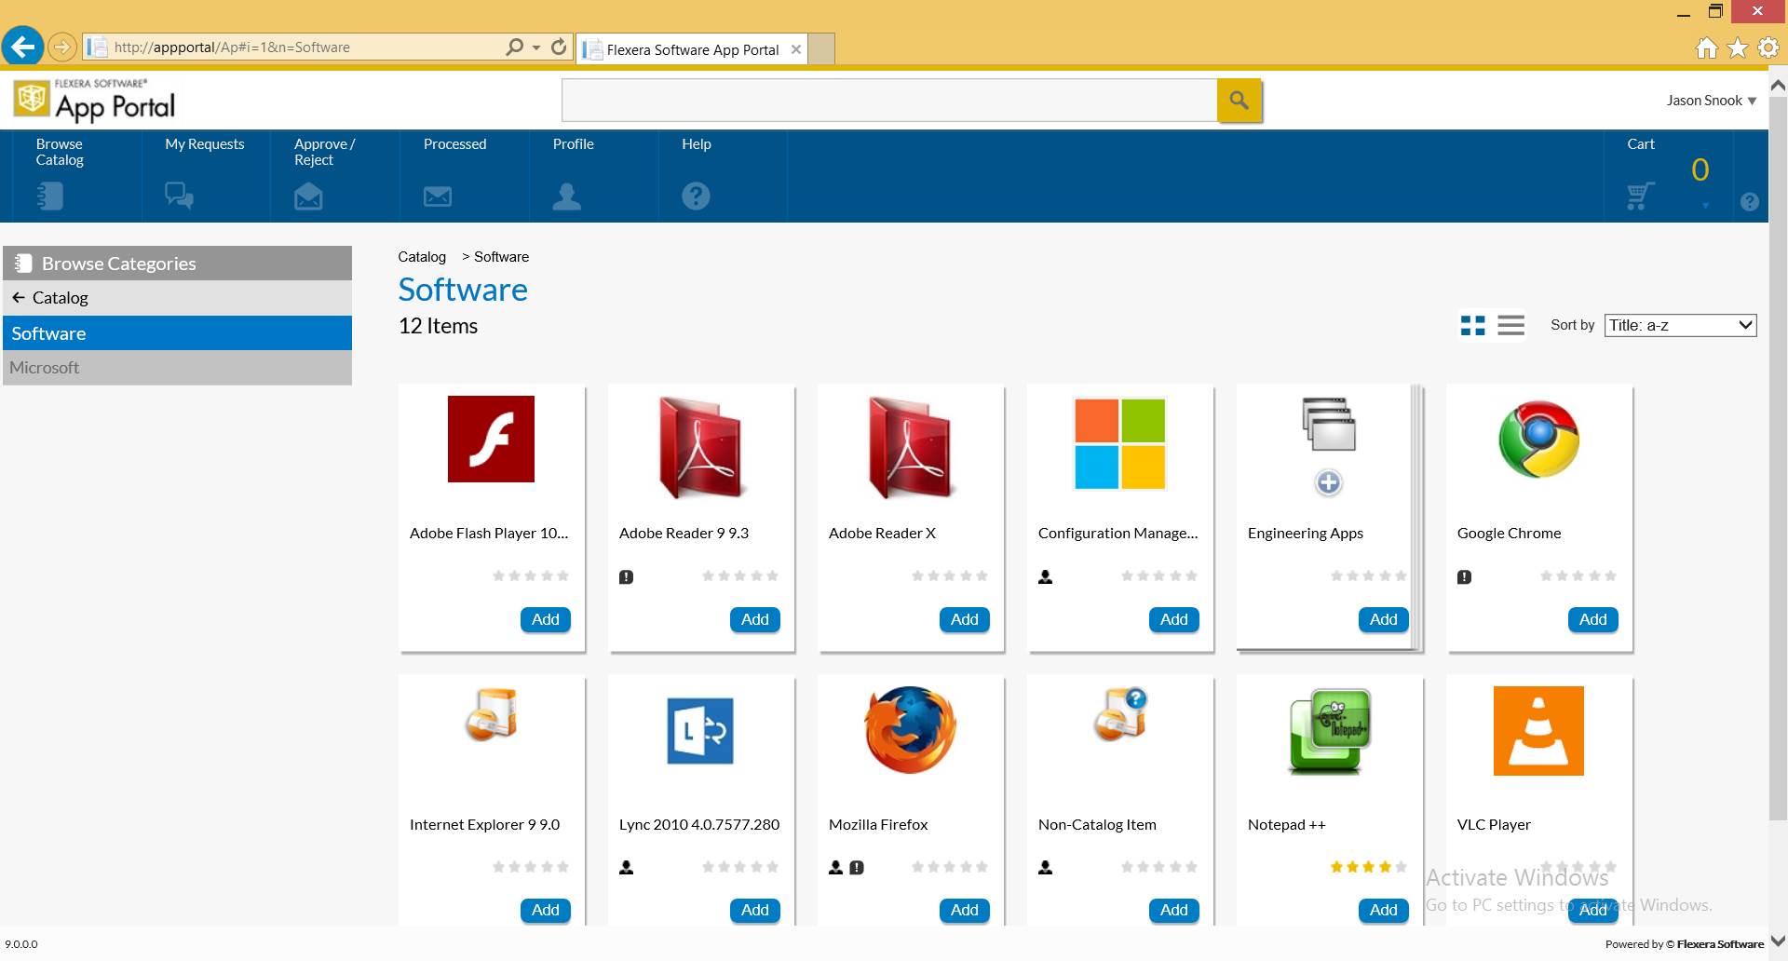Open VLC Player cone icon
This screenshot has height=961, width=1788.
point(1538,731)
